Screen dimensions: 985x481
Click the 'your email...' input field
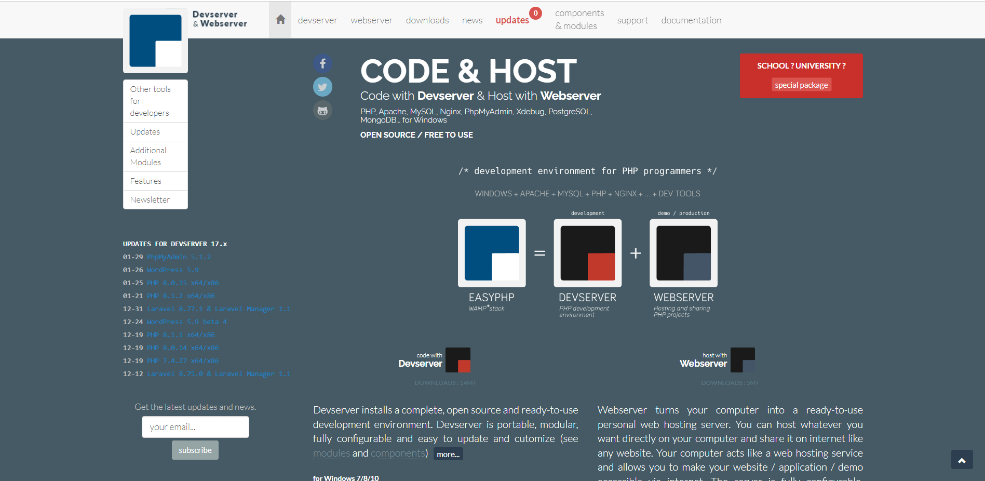(195, 426)
